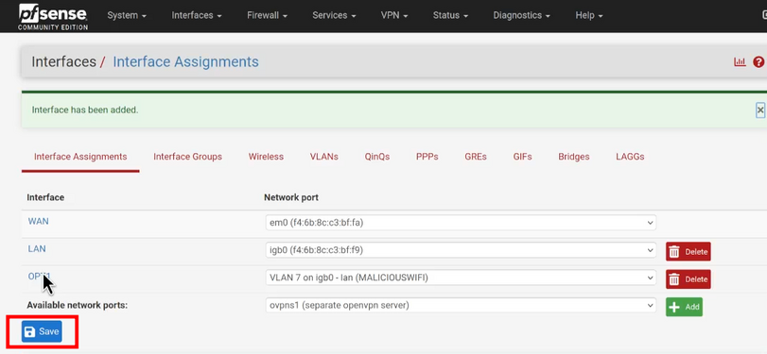Open the LAN interface link
This screenshot has width=767, height=354.
(x=37, y=249)
